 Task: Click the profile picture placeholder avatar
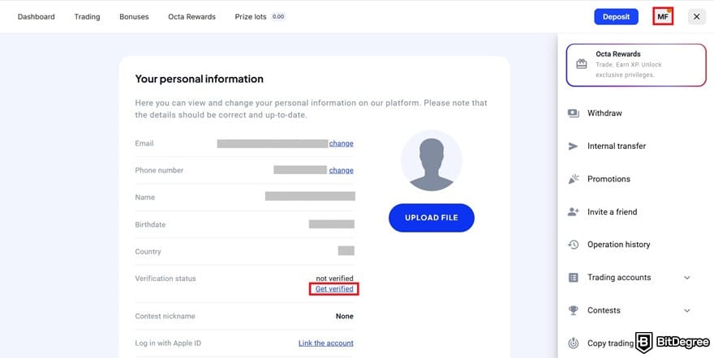[x=431, y=161]
